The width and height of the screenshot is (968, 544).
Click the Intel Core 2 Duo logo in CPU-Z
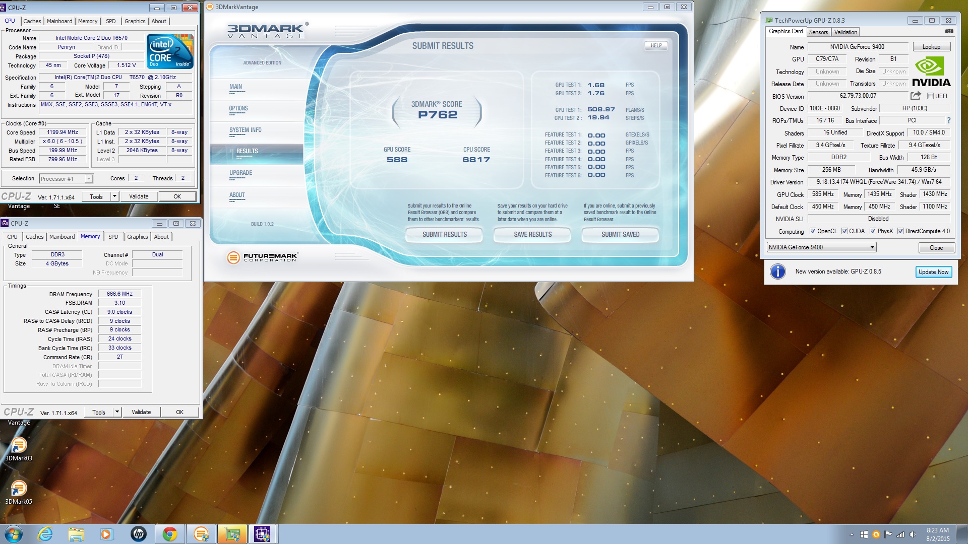pyautogui.click(x=170, y=51)
